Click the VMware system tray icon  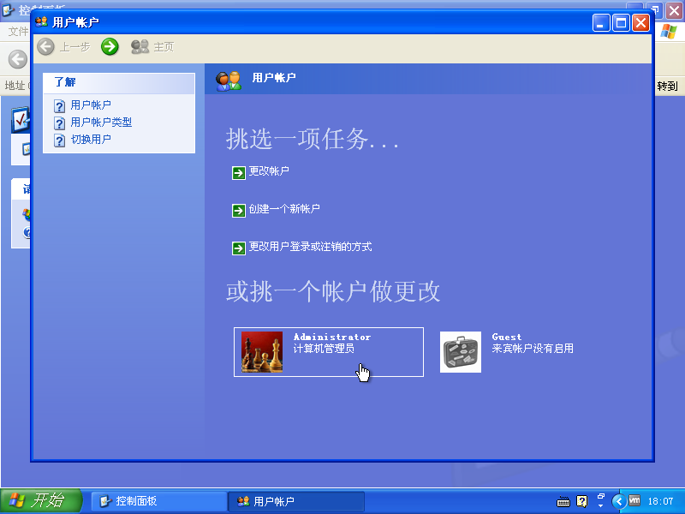pyautogui.click(x=635, y=501)
